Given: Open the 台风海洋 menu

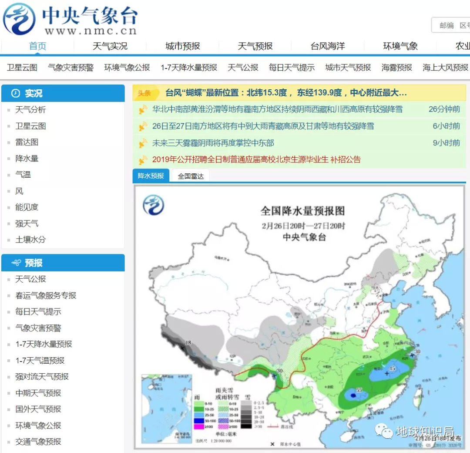Looking at the screenshot, I should pyautogui.click(x=328, y=46).
